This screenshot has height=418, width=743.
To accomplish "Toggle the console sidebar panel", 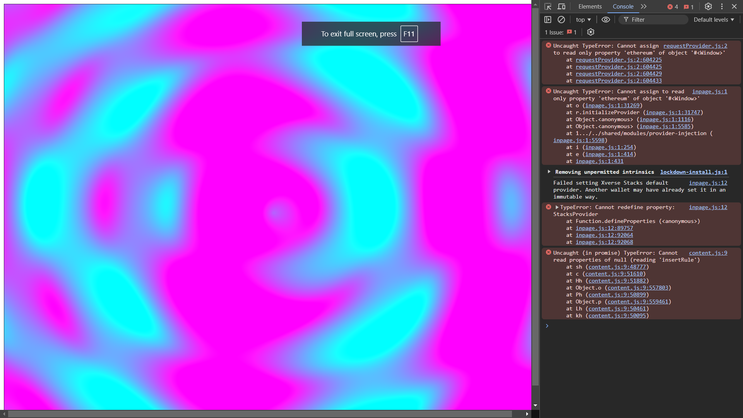I will pos(548,19).
